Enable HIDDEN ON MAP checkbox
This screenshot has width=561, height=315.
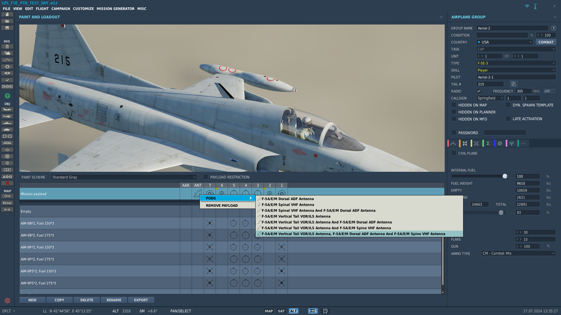point(454,105)
